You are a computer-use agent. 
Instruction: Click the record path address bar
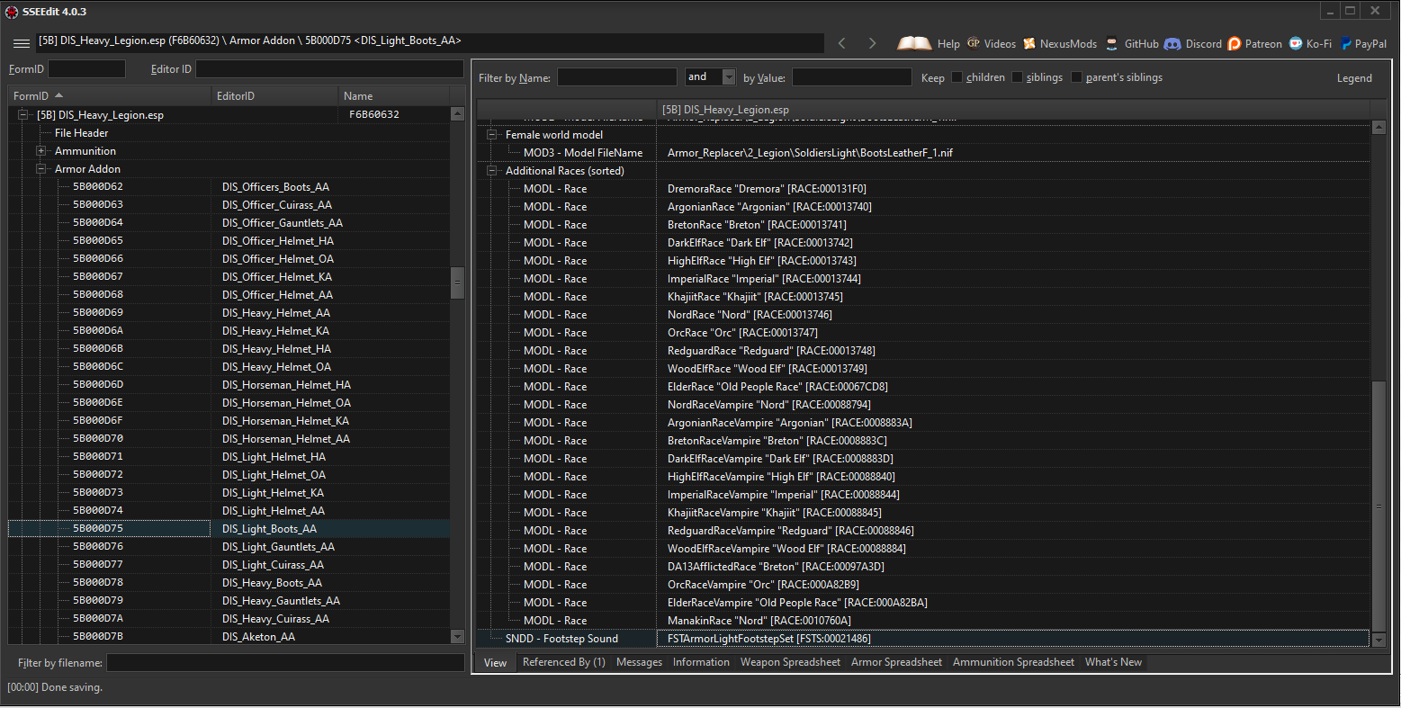[430, 41]
